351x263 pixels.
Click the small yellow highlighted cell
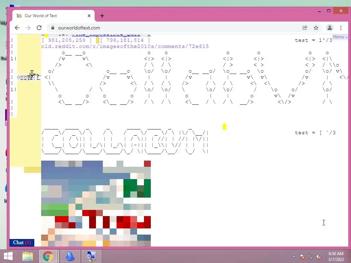(x=225, y=127)
